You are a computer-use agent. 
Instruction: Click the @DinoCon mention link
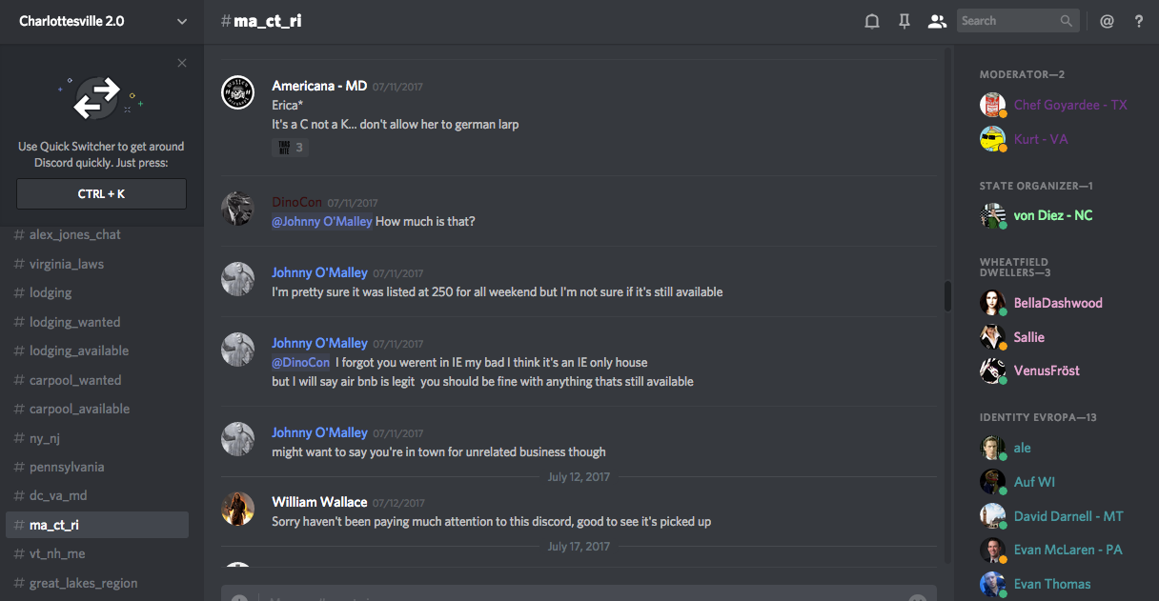point(301,362)
